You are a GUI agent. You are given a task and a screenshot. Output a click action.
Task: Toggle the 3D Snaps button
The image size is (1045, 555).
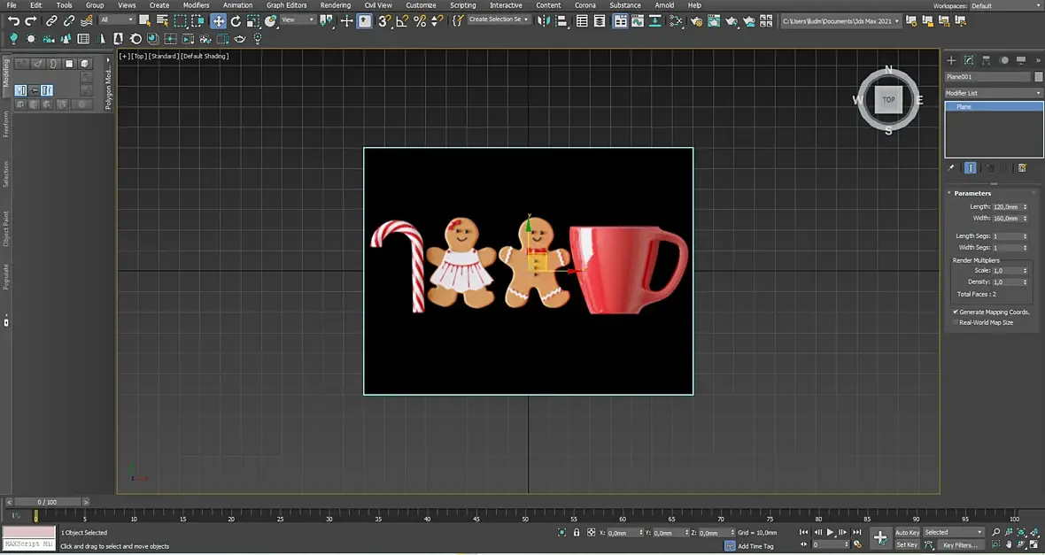pos(383,20)
